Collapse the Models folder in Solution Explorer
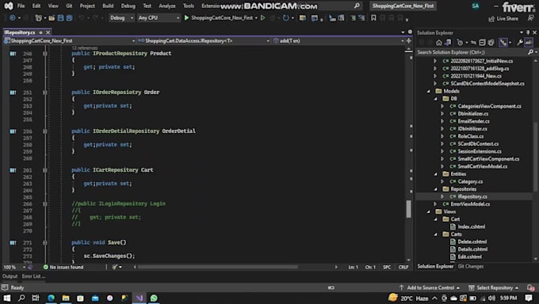The image size is (539, 304). click(x=429, y=91)
